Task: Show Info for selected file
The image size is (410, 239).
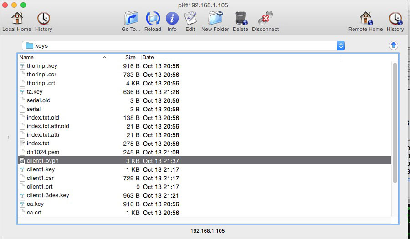Action: (x=172, y=22)
